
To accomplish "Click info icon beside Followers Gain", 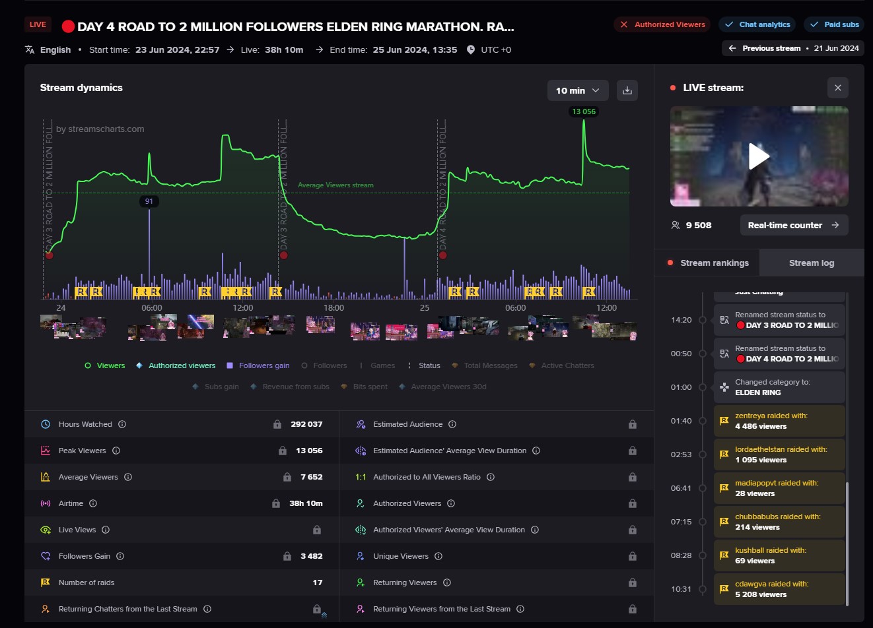I will click(x=120, y=556).
